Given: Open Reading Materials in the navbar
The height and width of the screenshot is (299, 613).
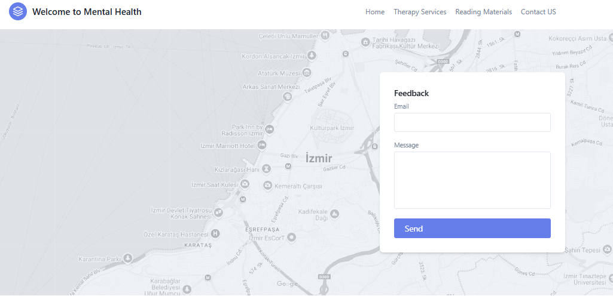Looking at the screenshot, I should (x=484, y=12).
